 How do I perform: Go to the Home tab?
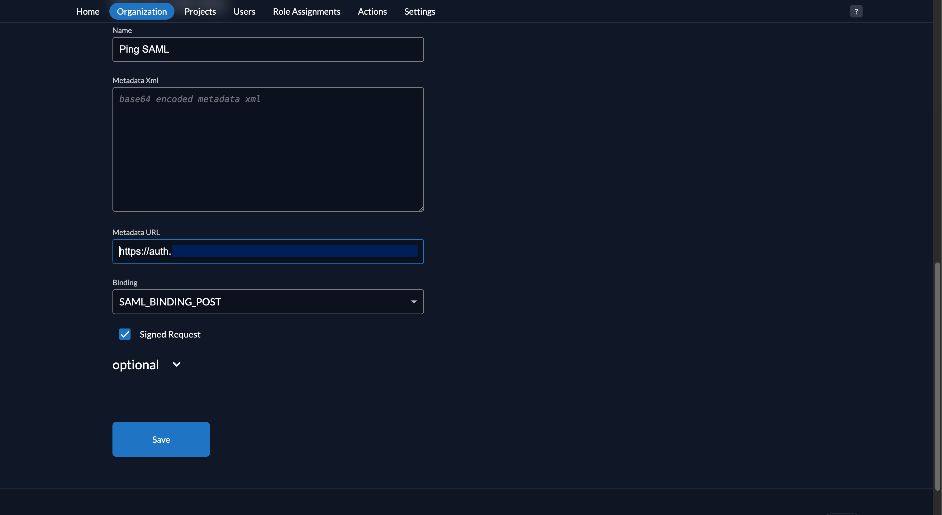pos(88,11)
